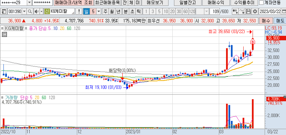Open 메모보기
The height and width of the screenshot is (135, 286).
click(x=155, y=2)
